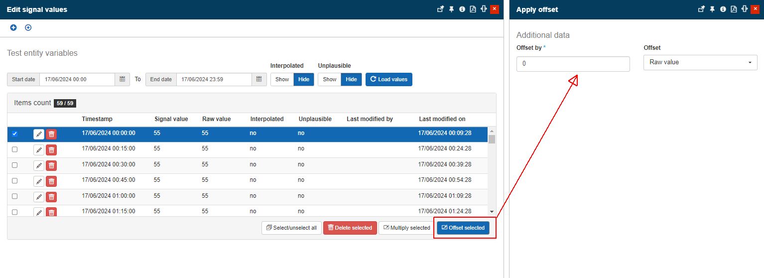Click the solid blue plus icon in toolbar
This screenshot has height=278, width=764.
13,27
